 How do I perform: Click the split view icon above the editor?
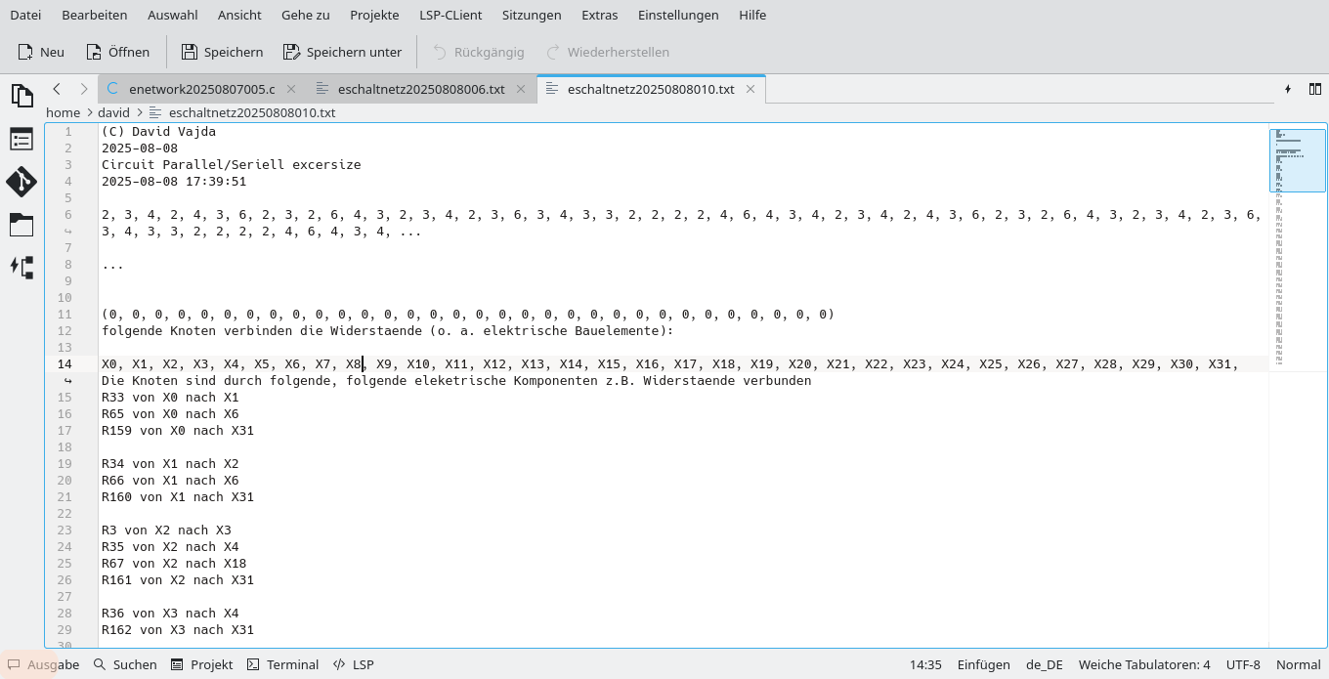[1314, 88]
